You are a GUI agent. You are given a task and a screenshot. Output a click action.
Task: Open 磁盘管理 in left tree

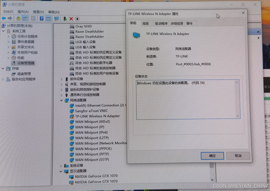[x=24, y=74]
